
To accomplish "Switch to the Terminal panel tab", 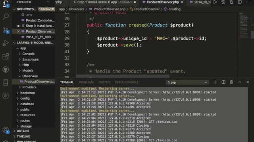I will click(67, 82).
